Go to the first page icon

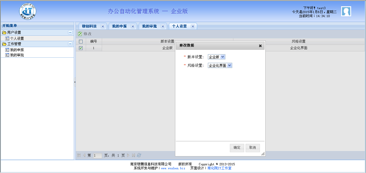(79, 155)
